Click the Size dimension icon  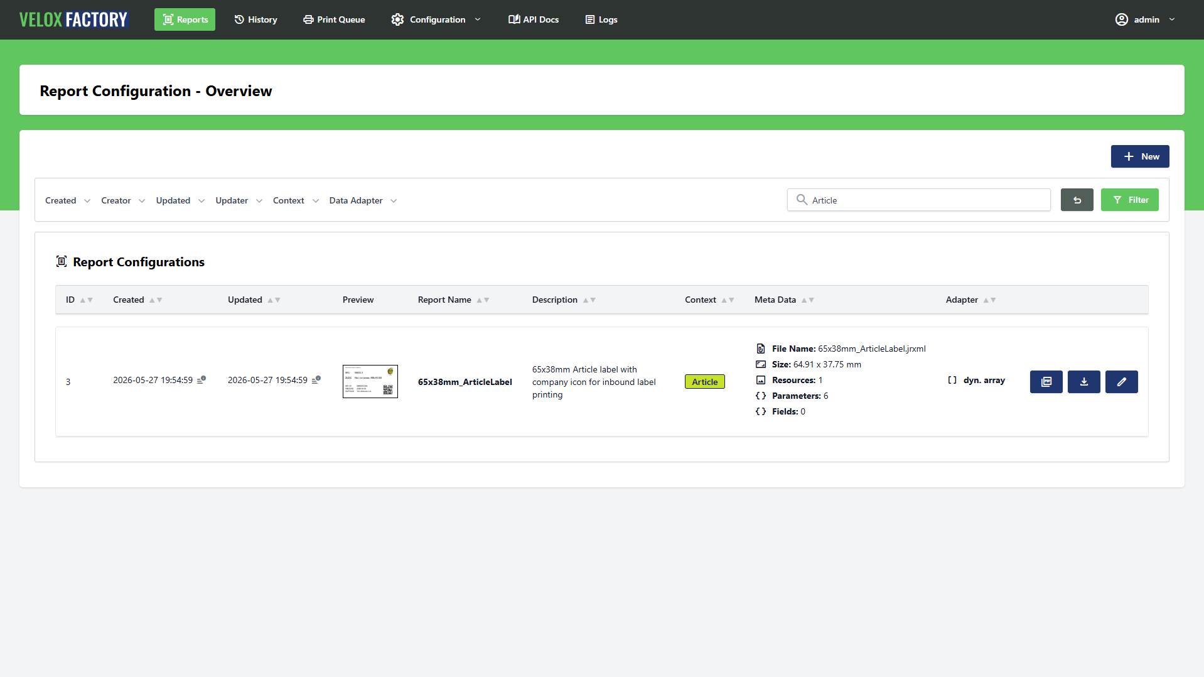click(x=760, y=364)
